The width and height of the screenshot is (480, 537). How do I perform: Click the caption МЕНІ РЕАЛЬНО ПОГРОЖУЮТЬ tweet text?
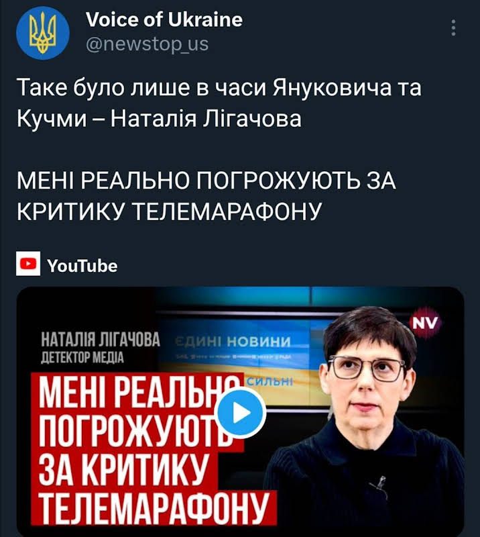[x=206, y=195]
